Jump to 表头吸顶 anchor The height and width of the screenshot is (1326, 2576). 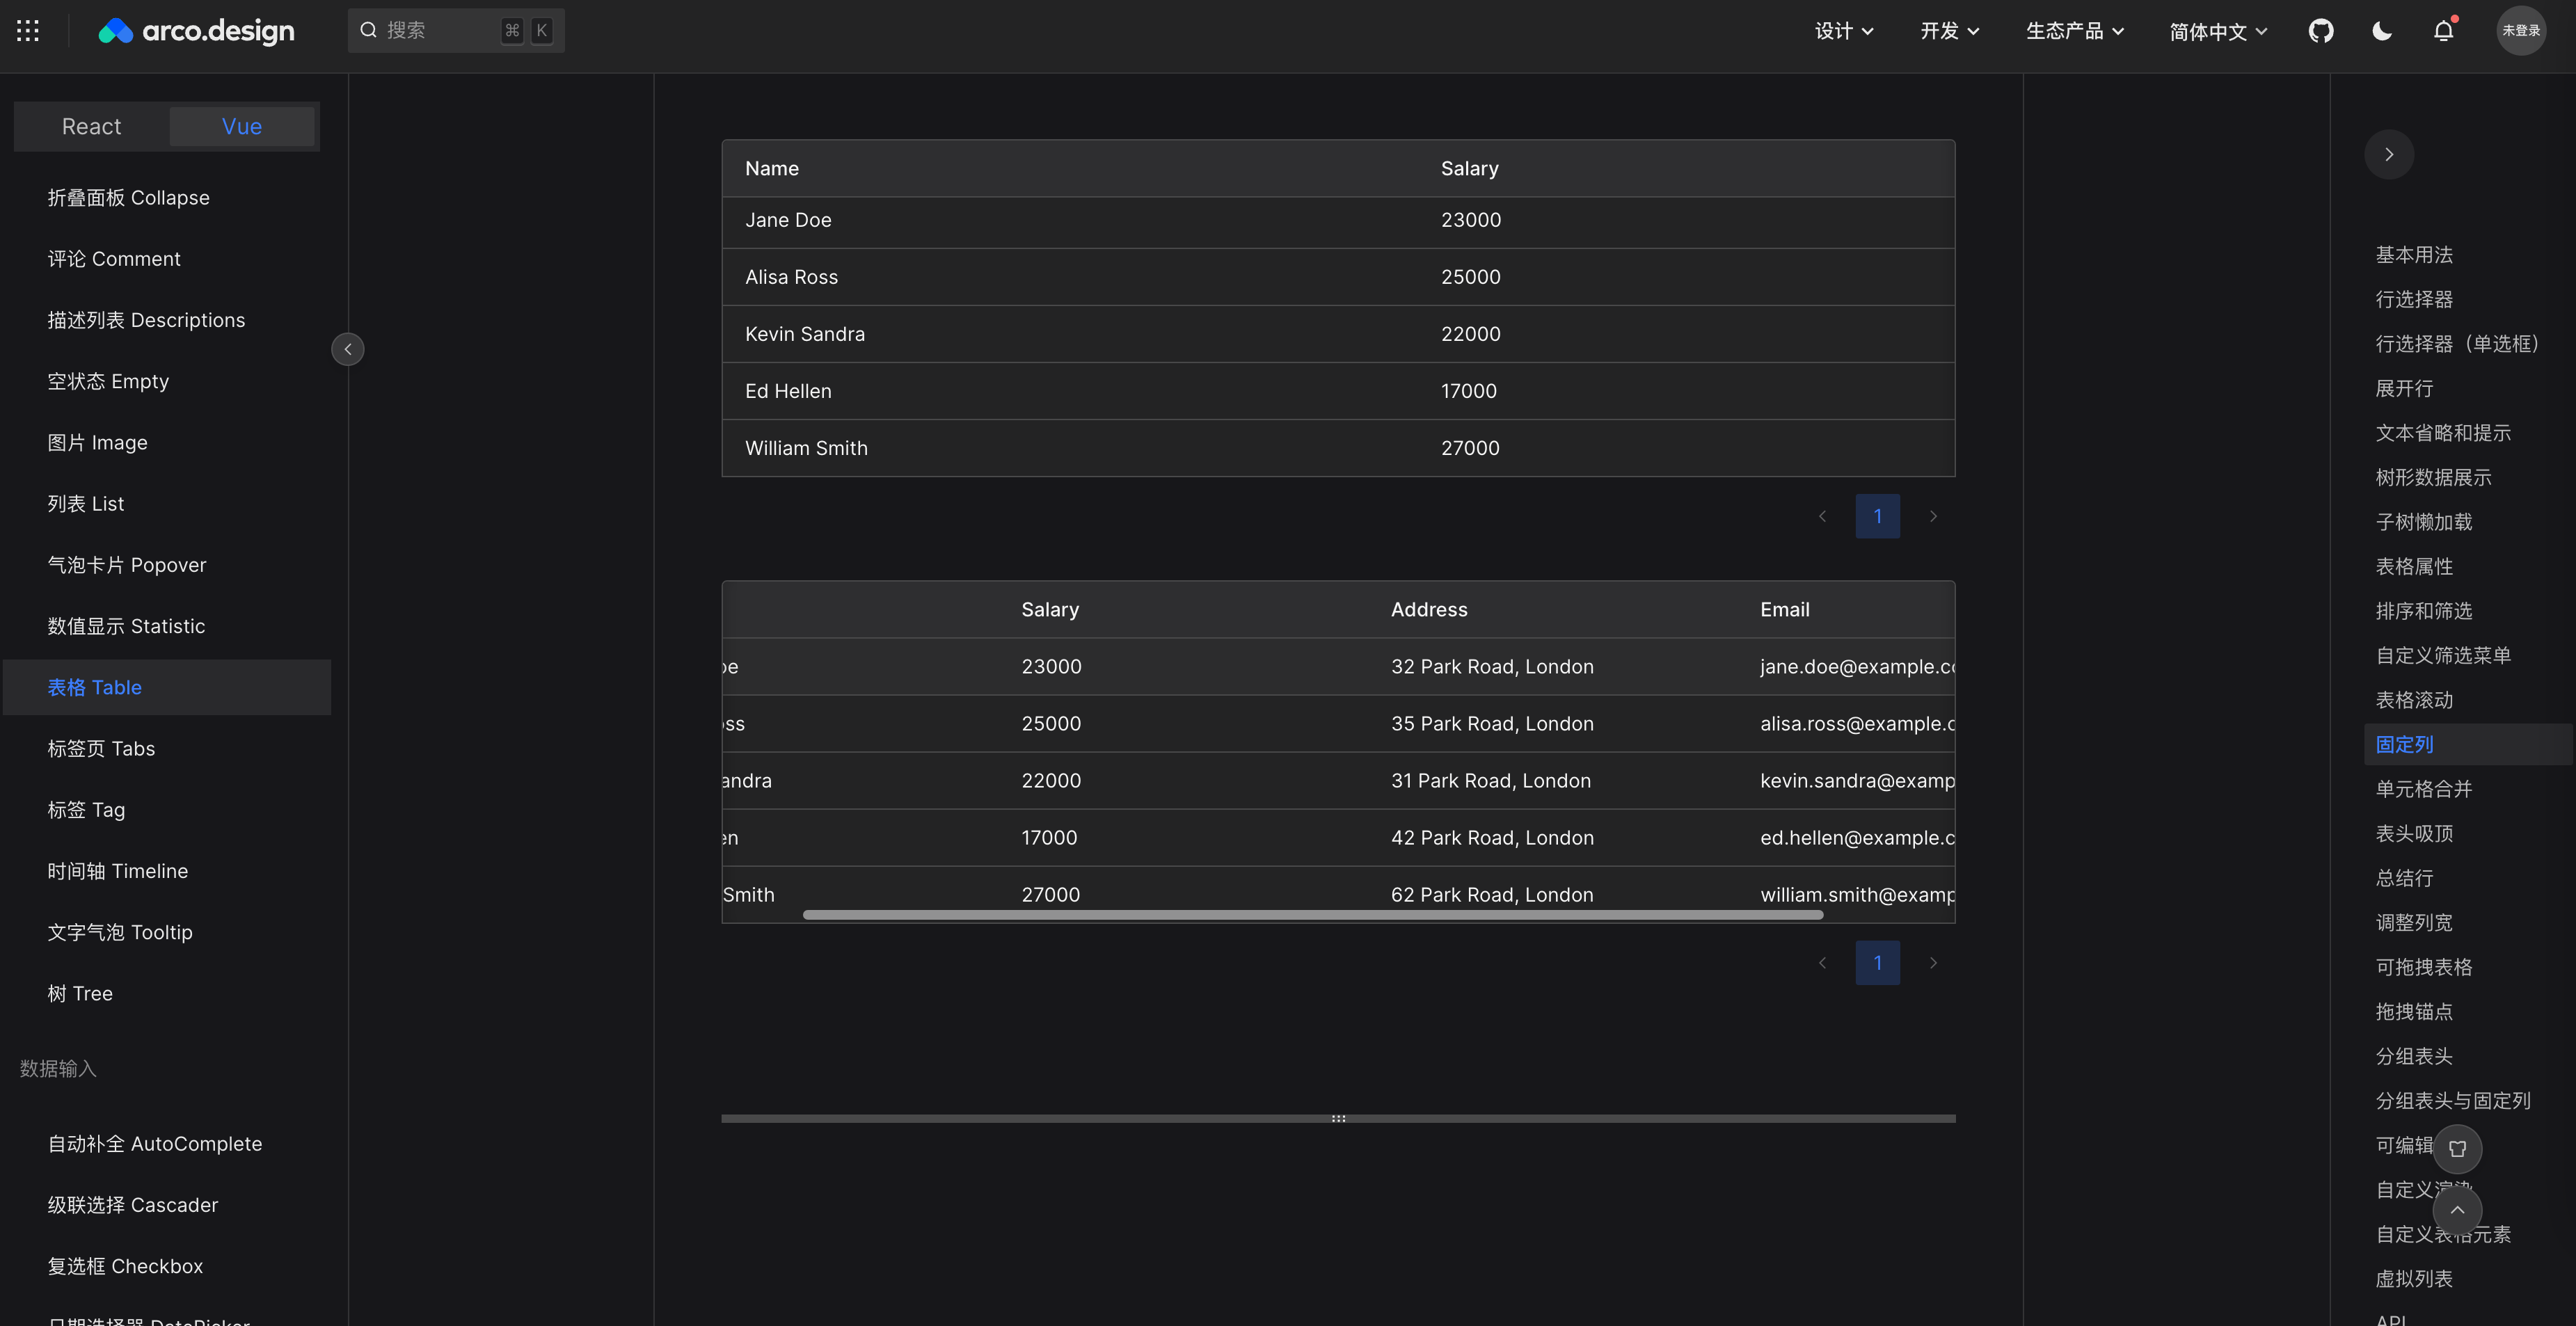coord(2414,833)
